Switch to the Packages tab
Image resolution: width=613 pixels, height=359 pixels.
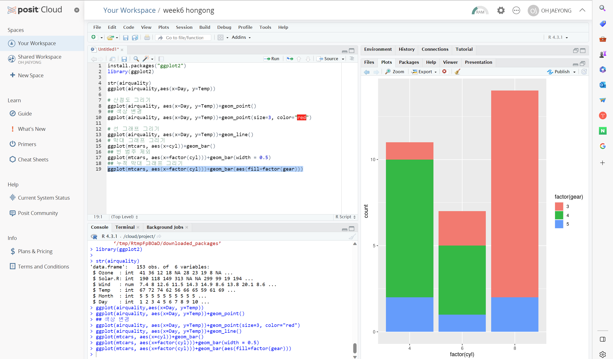[409, 62]
